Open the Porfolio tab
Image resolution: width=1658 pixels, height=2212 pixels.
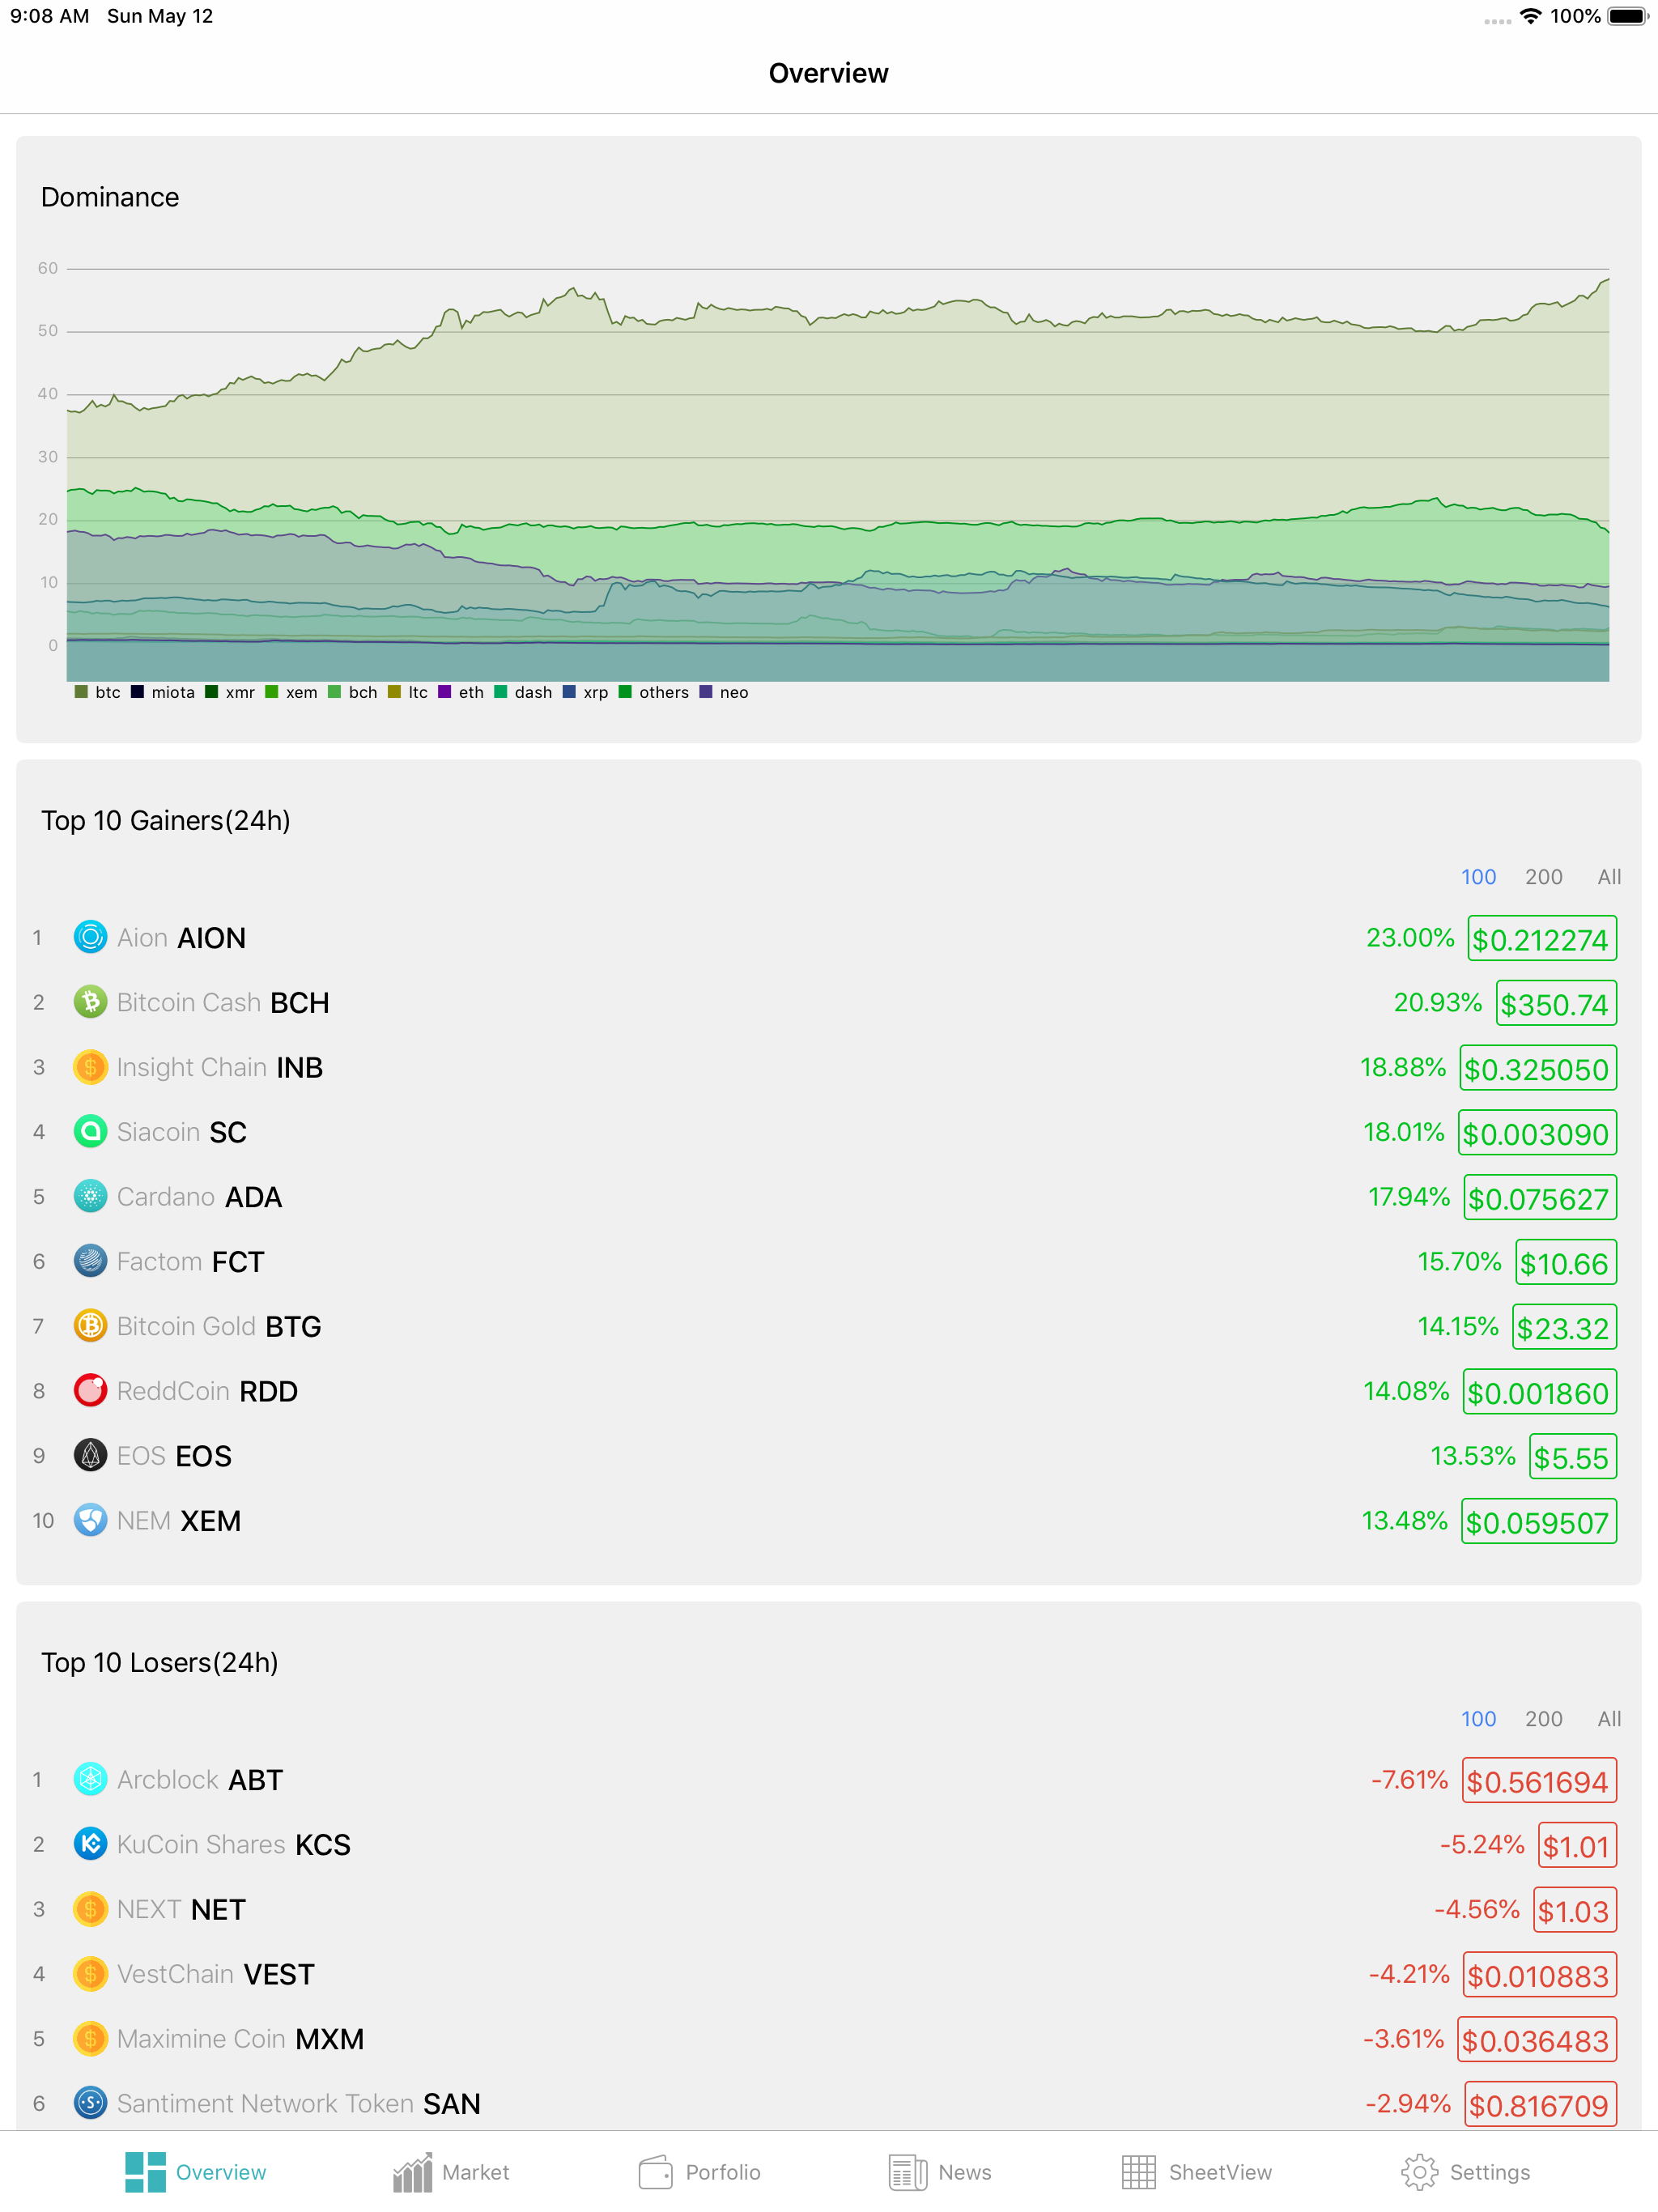pos(699,2172)
